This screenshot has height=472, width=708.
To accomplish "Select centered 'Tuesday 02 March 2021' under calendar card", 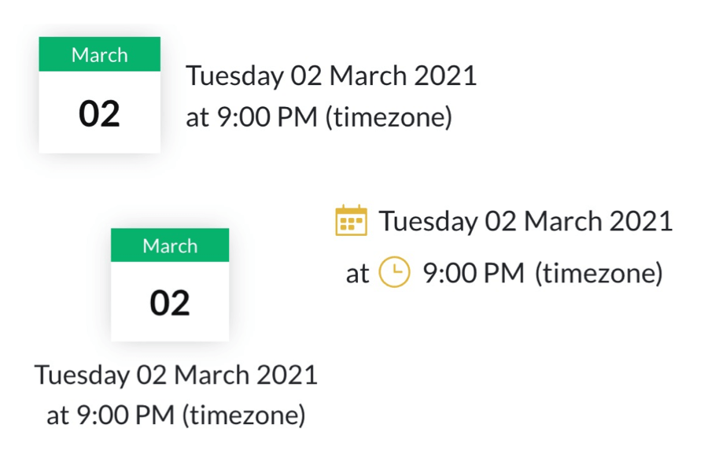I will [x=176, y=375].
